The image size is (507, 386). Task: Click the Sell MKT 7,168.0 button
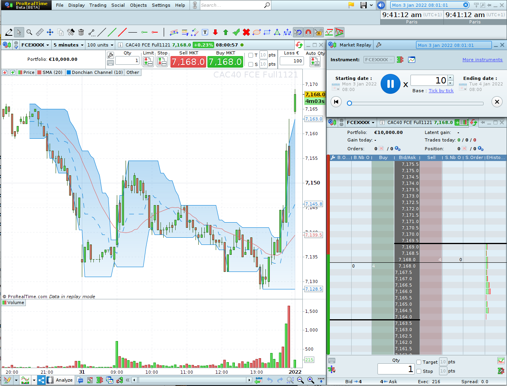(x=188, y=62)
